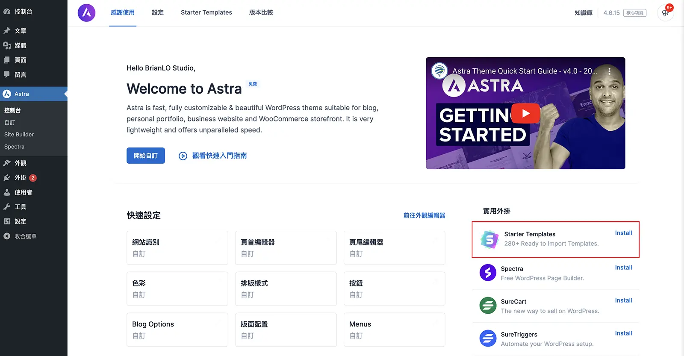Open the 網站識別 quick setting card
The image size is (684, 356).
[x=177, y=248]
